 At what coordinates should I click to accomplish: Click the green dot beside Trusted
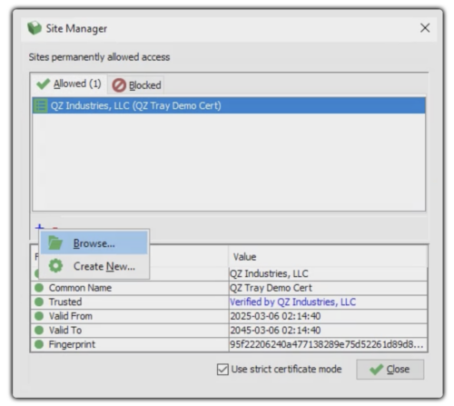pyautogui.click(x=39, y=302)
